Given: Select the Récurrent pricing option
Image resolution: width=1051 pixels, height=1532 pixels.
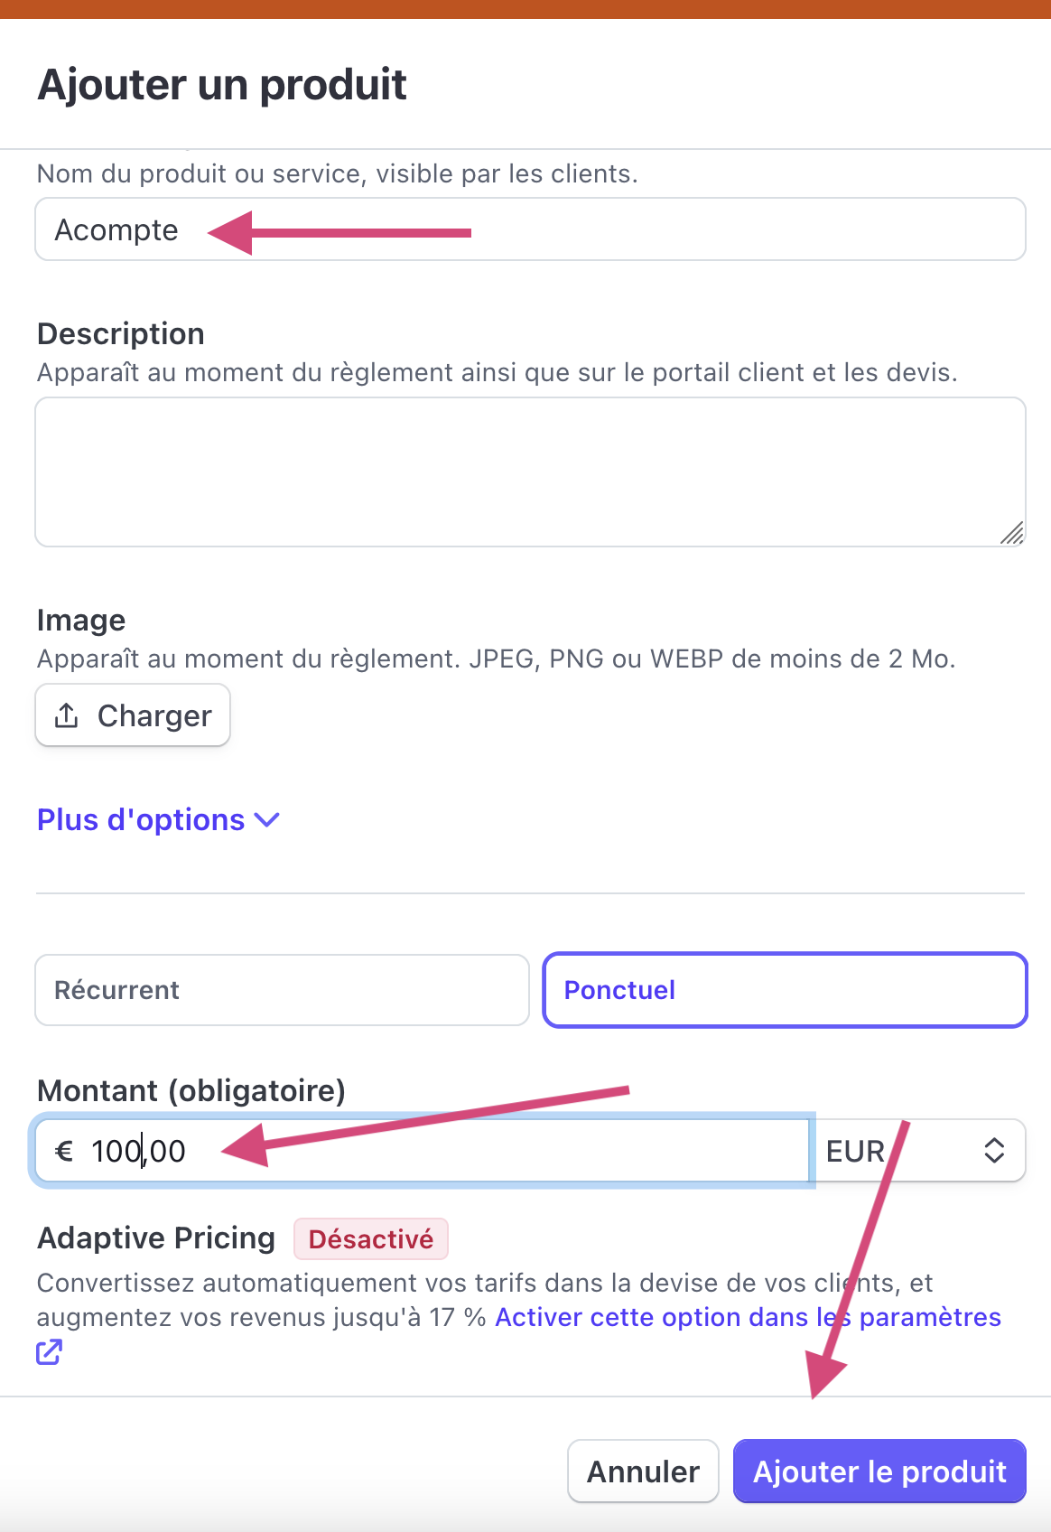Looking at the screenshot, I should tap(282, 990).
